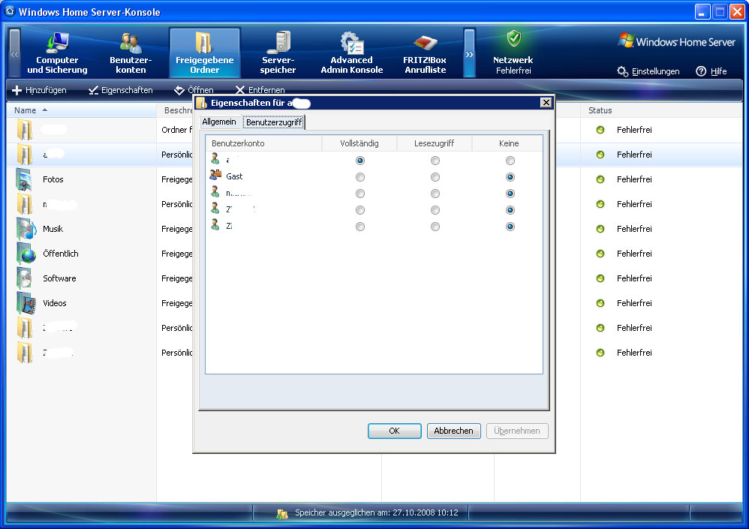
Task: Open the Advanced Admin Konsole
Action: 351,53
